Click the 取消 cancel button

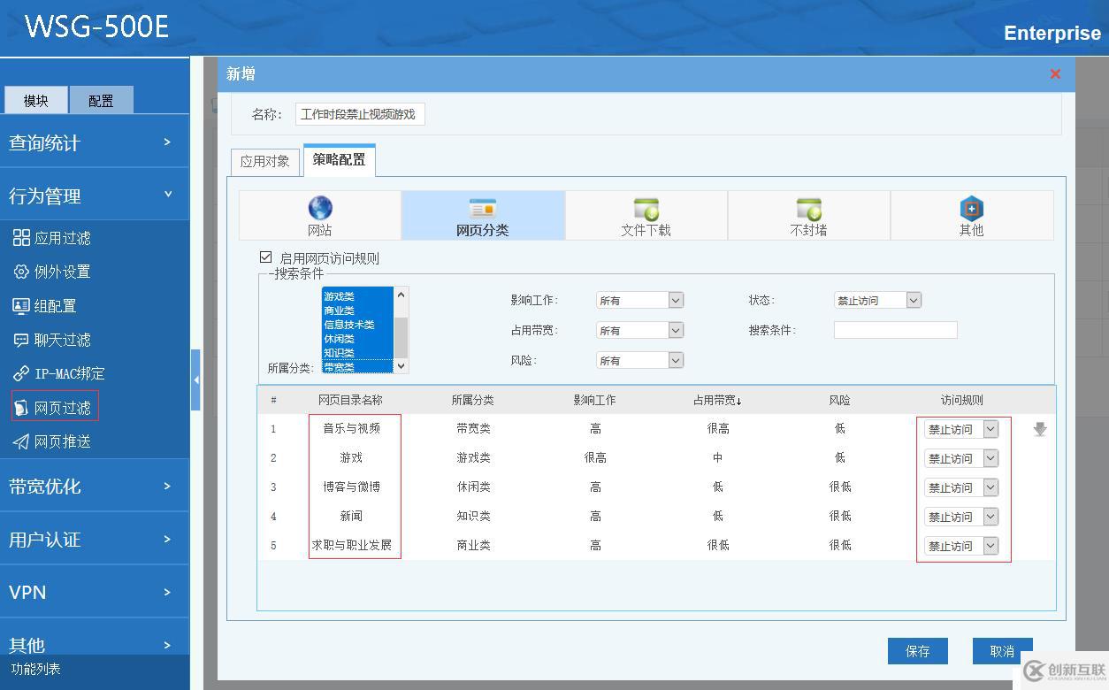(1002, 650)
